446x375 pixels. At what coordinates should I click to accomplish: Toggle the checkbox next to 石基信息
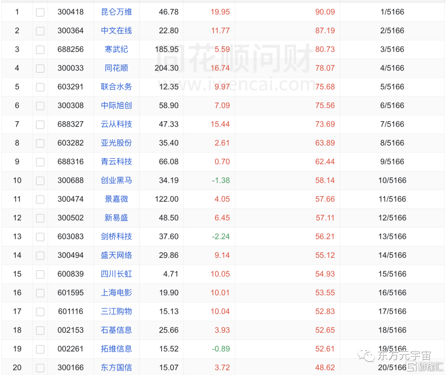40,331
